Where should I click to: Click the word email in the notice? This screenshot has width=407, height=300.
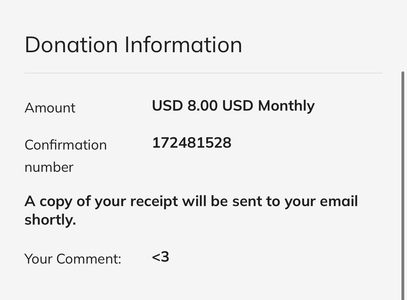(339, 201)
